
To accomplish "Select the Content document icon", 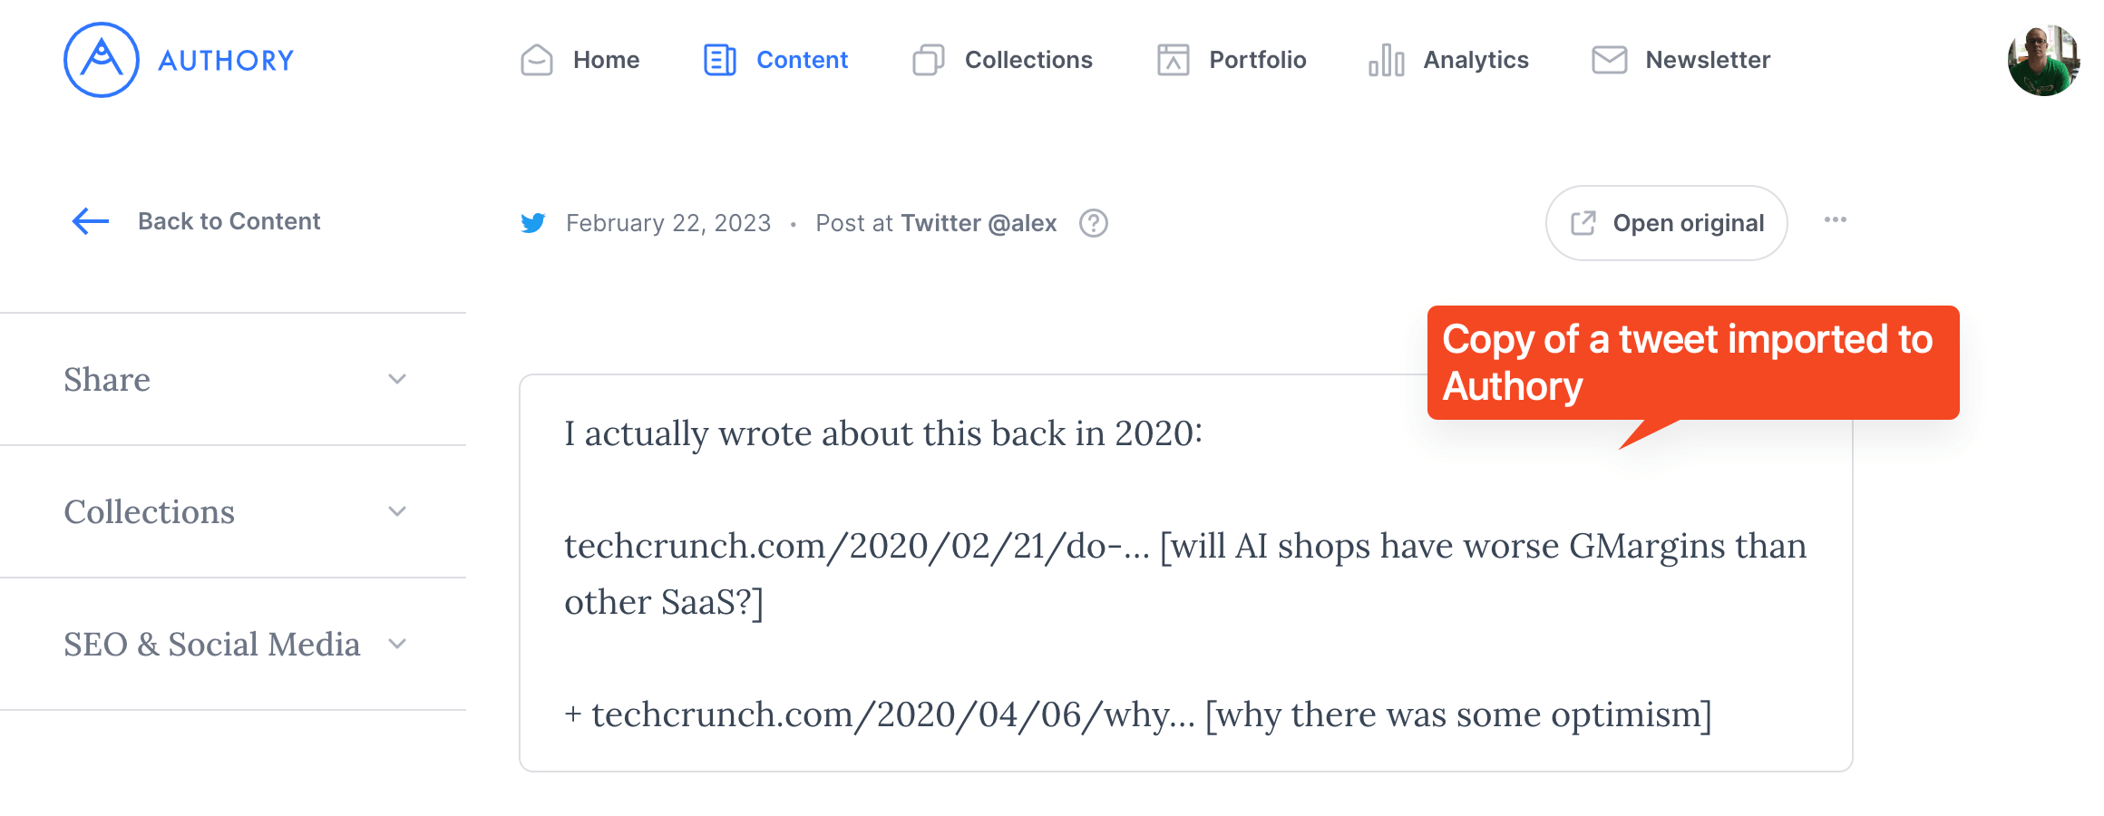I will pos(720,60).
